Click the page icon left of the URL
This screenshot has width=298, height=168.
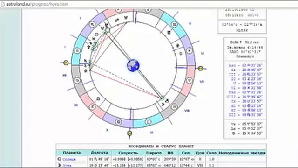(x=3, y=4)
